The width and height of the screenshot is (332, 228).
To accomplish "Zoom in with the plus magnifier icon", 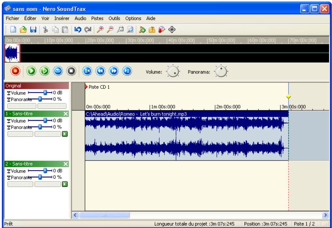I will click(x=100, y=30).
